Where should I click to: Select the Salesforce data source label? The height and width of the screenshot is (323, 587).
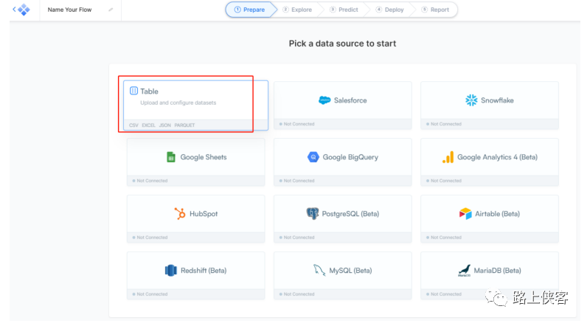click(x=350, y=100)
